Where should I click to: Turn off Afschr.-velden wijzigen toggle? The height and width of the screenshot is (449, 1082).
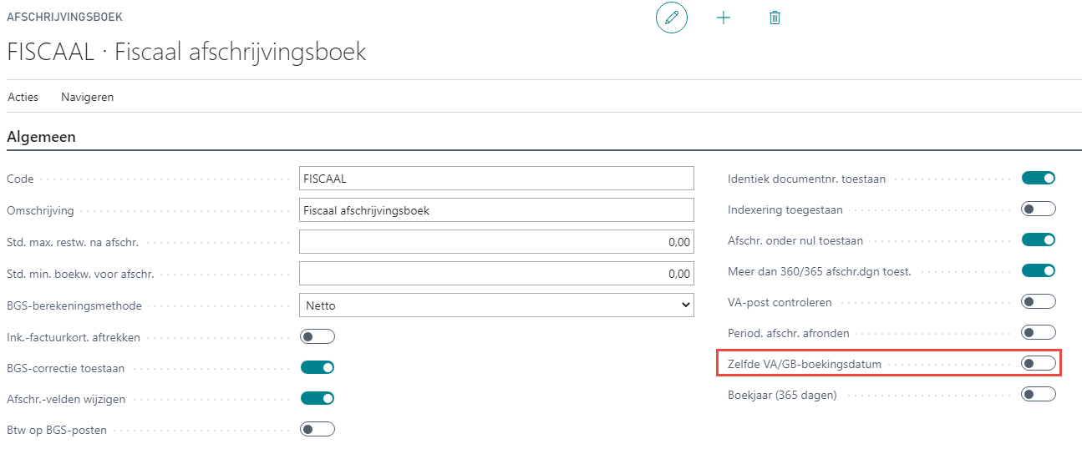(317, 398)
